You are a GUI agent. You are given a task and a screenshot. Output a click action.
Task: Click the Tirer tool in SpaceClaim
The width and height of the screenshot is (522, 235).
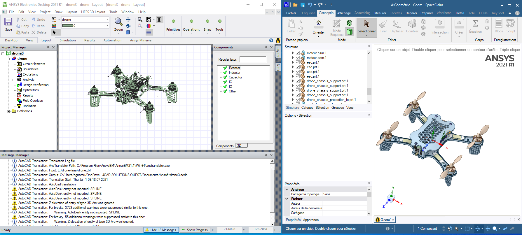383,26
